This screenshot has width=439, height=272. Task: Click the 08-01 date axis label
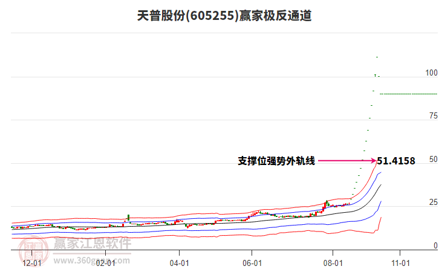click(333, 263)
